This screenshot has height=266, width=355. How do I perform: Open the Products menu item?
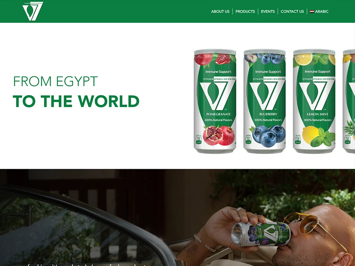point(245,11)
